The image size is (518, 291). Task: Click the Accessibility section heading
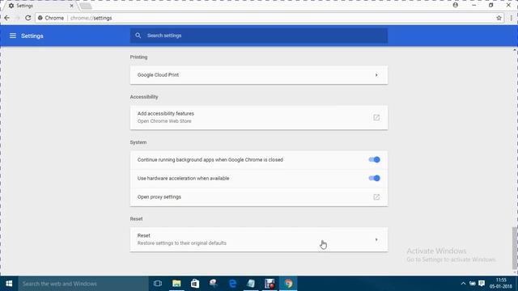coord(144,97)
